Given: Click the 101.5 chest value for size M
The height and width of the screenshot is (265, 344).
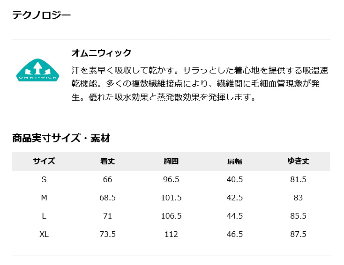Looking at the screenshot, I should [x=171, y=198].
